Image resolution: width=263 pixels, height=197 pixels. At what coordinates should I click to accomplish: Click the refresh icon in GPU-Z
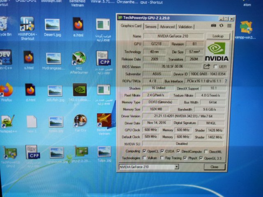[x=221, y=26]
